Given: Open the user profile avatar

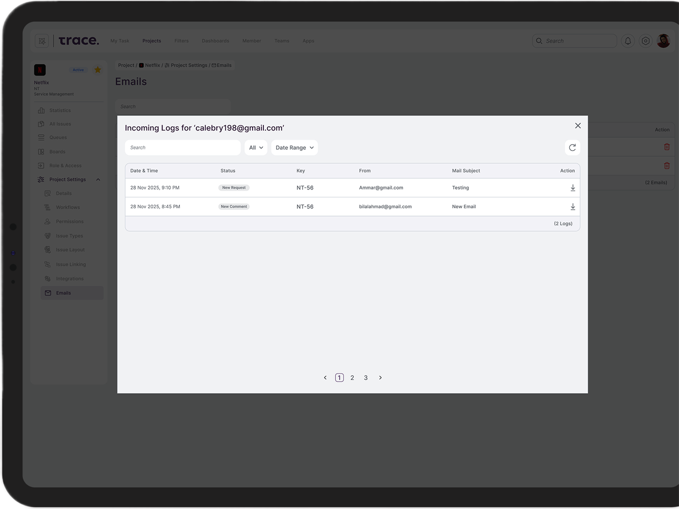Looking at the screenshot, I should tap(663, 41).
